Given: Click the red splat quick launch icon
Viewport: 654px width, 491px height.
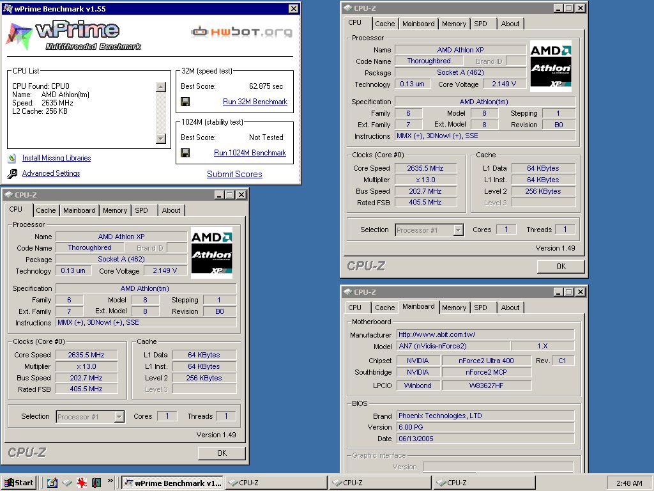Looking at the screenshot, I should [81, 483].
